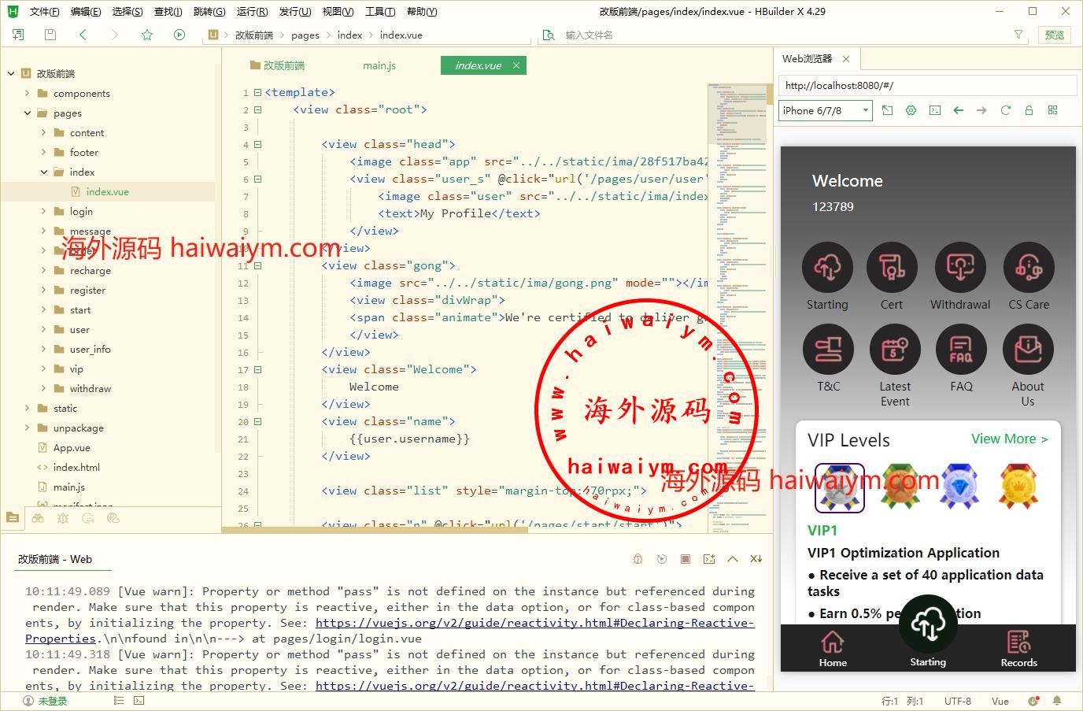Screen dimensions: 1083x711
Task: Expand the components folder in tree
Action: point(27,93)
